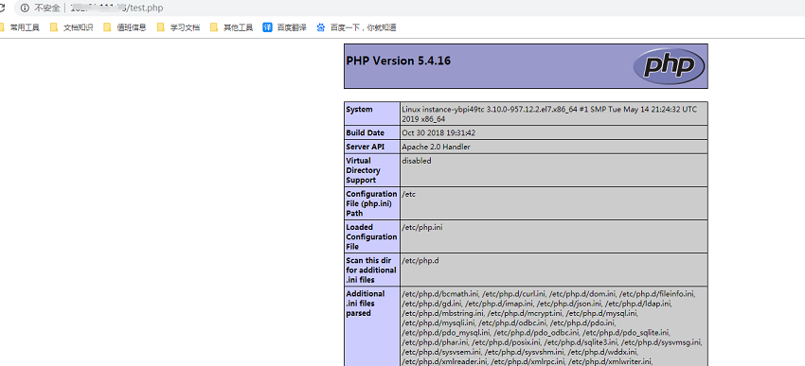Open the 百度一下，你就知道 bookmark
The height and width of the screenshot is (366, 805).
click(x=356, y=27)
